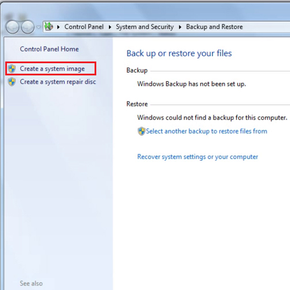
Task: Choose Select another backup to restore files from
Action: point(206,131)
